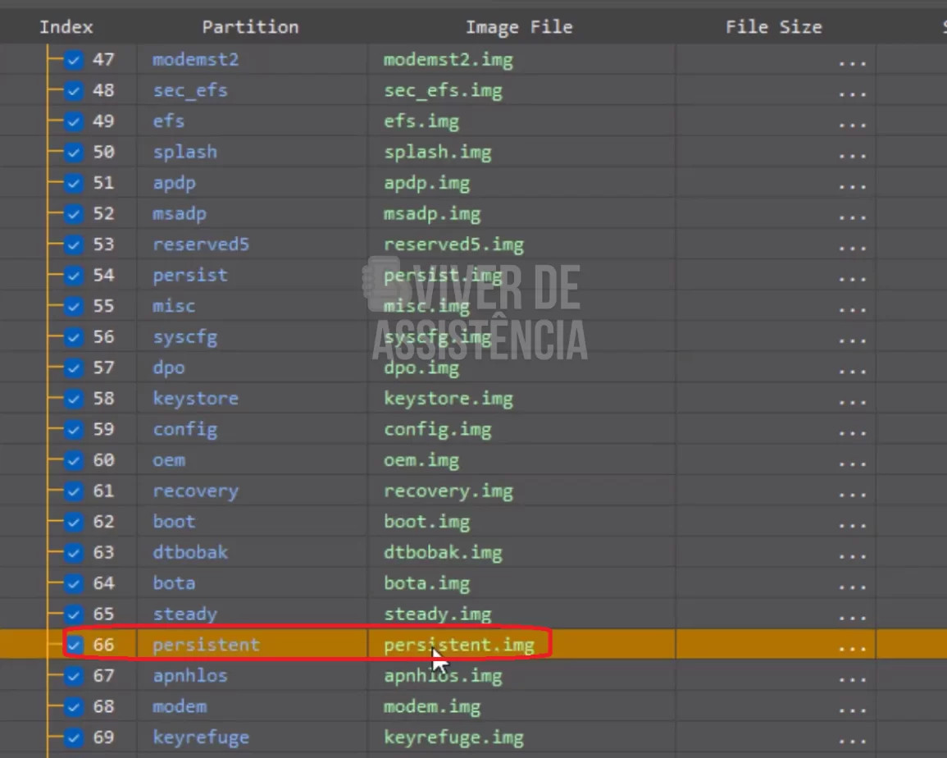Click the Index column header
The height and width of the screenshot is (758, 947).
coord(66,27)
